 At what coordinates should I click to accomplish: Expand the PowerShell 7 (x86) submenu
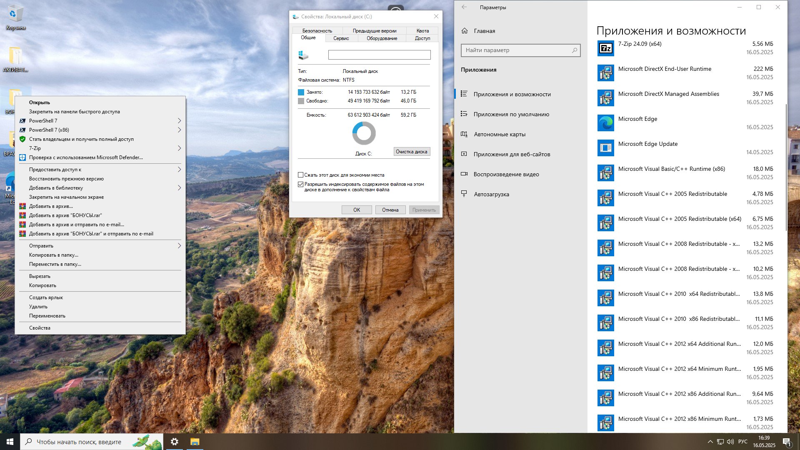click(x=179, y=130)
